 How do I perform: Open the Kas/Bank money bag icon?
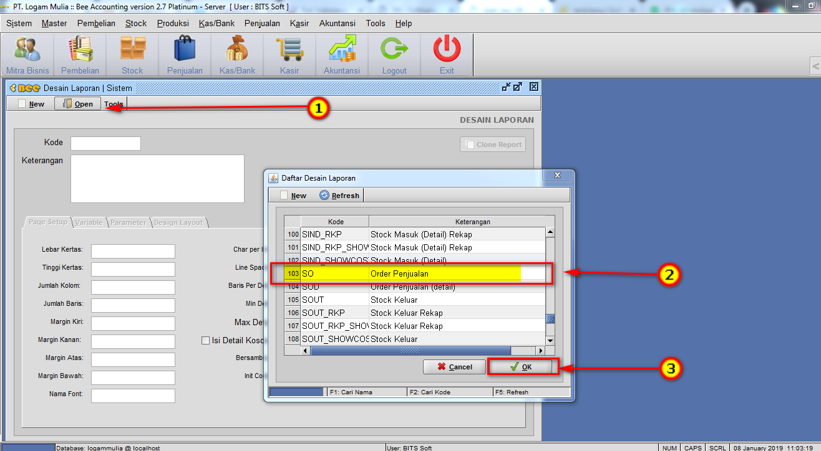click(237, 49)
